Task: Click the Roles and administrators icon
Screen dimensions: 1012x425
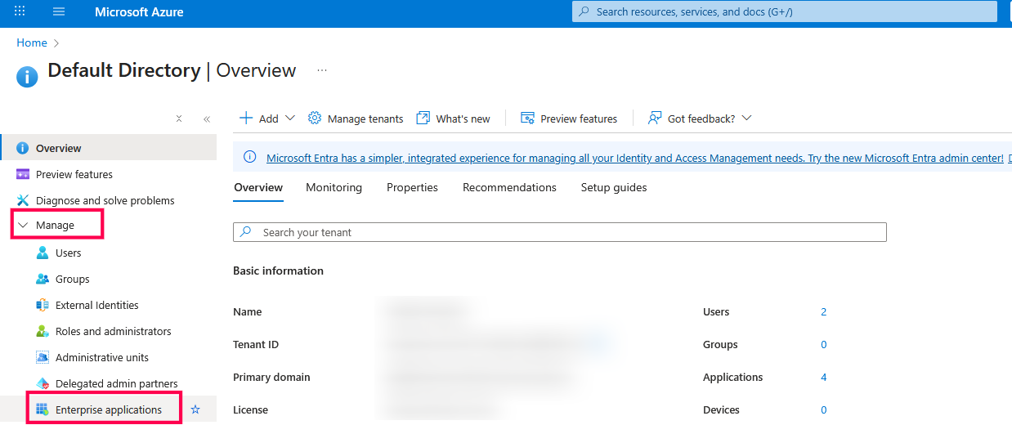Action: (43, 331)
